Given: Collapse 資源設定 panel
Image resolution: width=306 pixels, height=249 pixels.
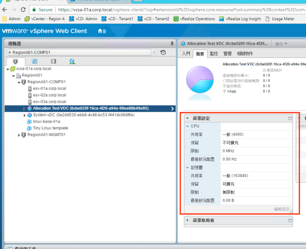Looking at the screenshot, I should tap(187, 118).
